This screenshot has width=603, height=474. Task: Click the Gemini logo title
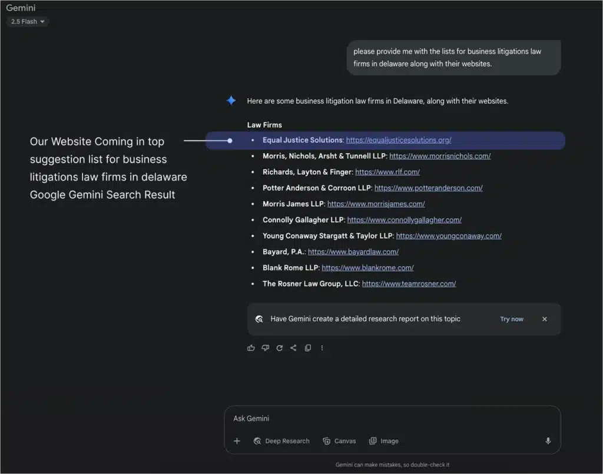(21, 8)
